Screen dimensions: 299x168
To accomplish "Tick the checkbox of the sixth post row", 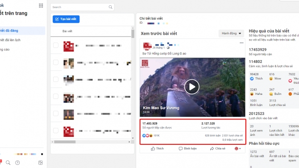I will 56,131.
